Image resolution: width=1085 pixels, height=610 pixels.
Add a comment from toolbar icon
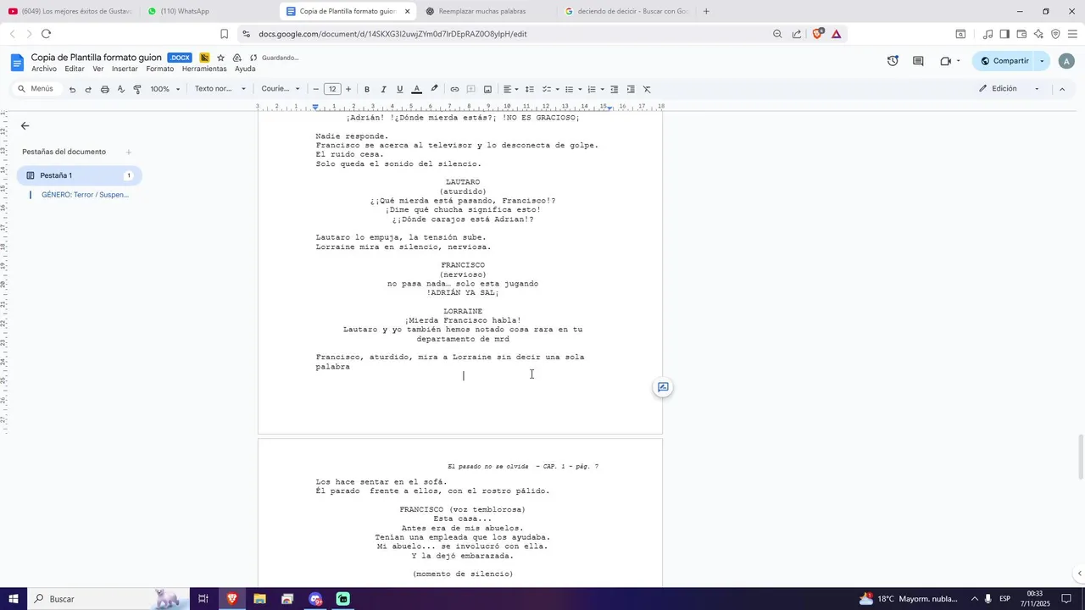(x=471, y=89)
